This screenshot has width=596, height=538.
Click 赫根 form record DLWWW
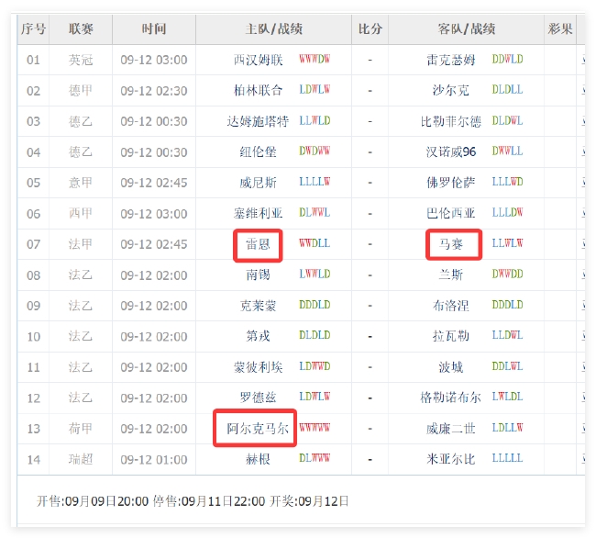coord(315,458)
